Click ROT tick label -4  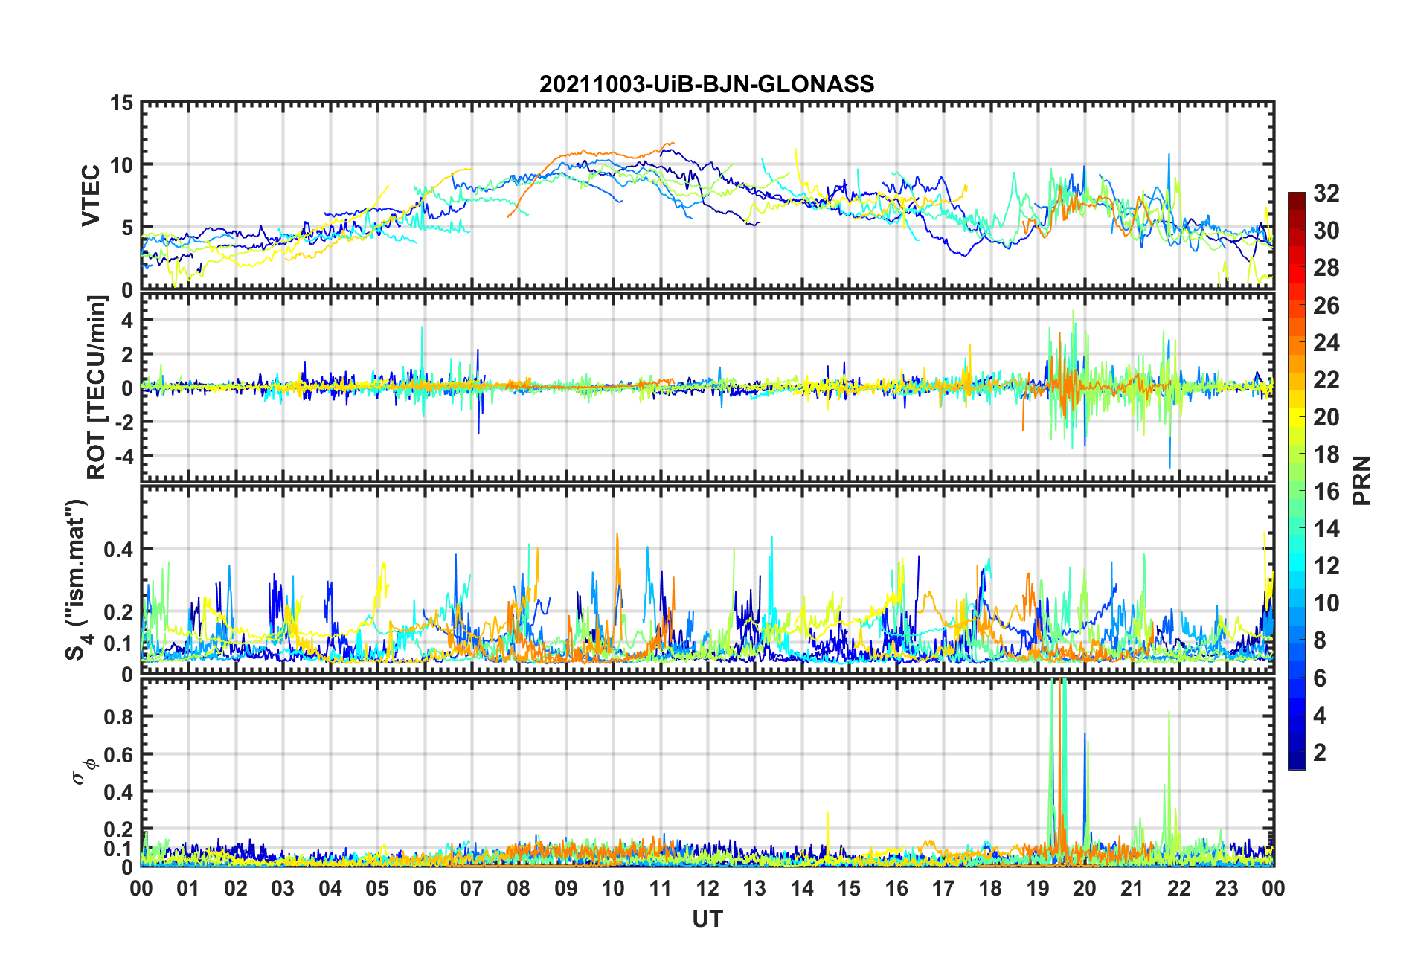[124, 455]
